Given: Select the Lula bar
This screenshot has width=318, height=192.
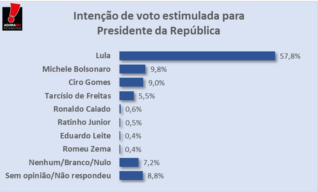Looking at the screenshot, I should [197, 56].
